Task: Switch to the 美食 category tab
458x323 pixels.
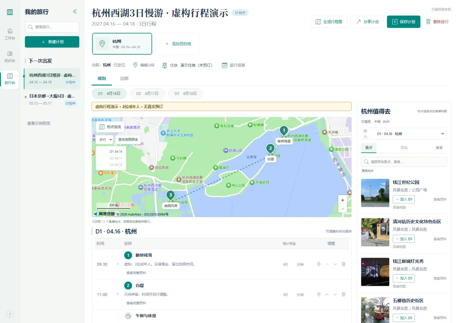Action: click(x=439, y=148)
